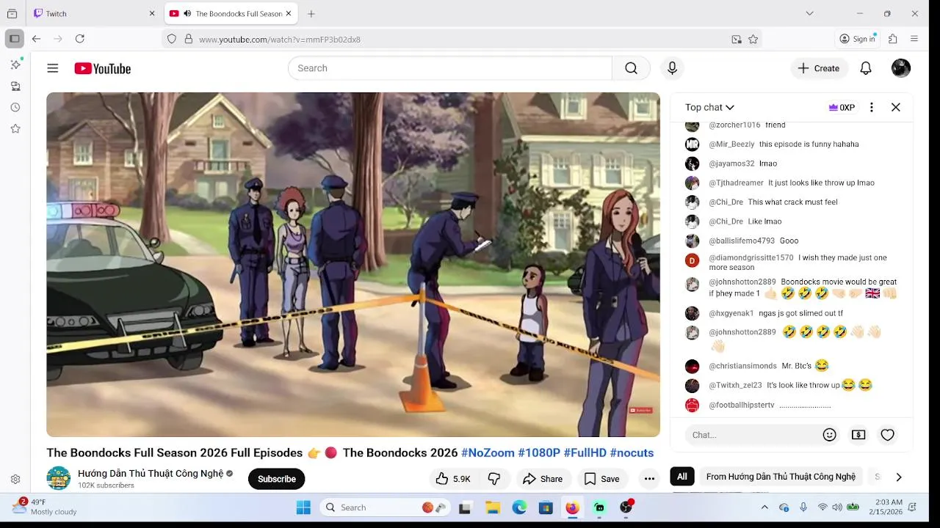
Task: Show the tracking protection shield info
Action: pyautogui.click(x=172, y=40)
